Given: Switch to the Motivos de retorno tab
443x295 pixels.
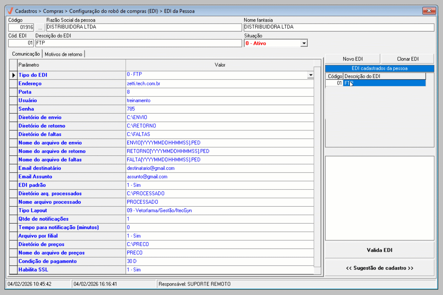Looking at the screenshot, I should click(63, 54).
